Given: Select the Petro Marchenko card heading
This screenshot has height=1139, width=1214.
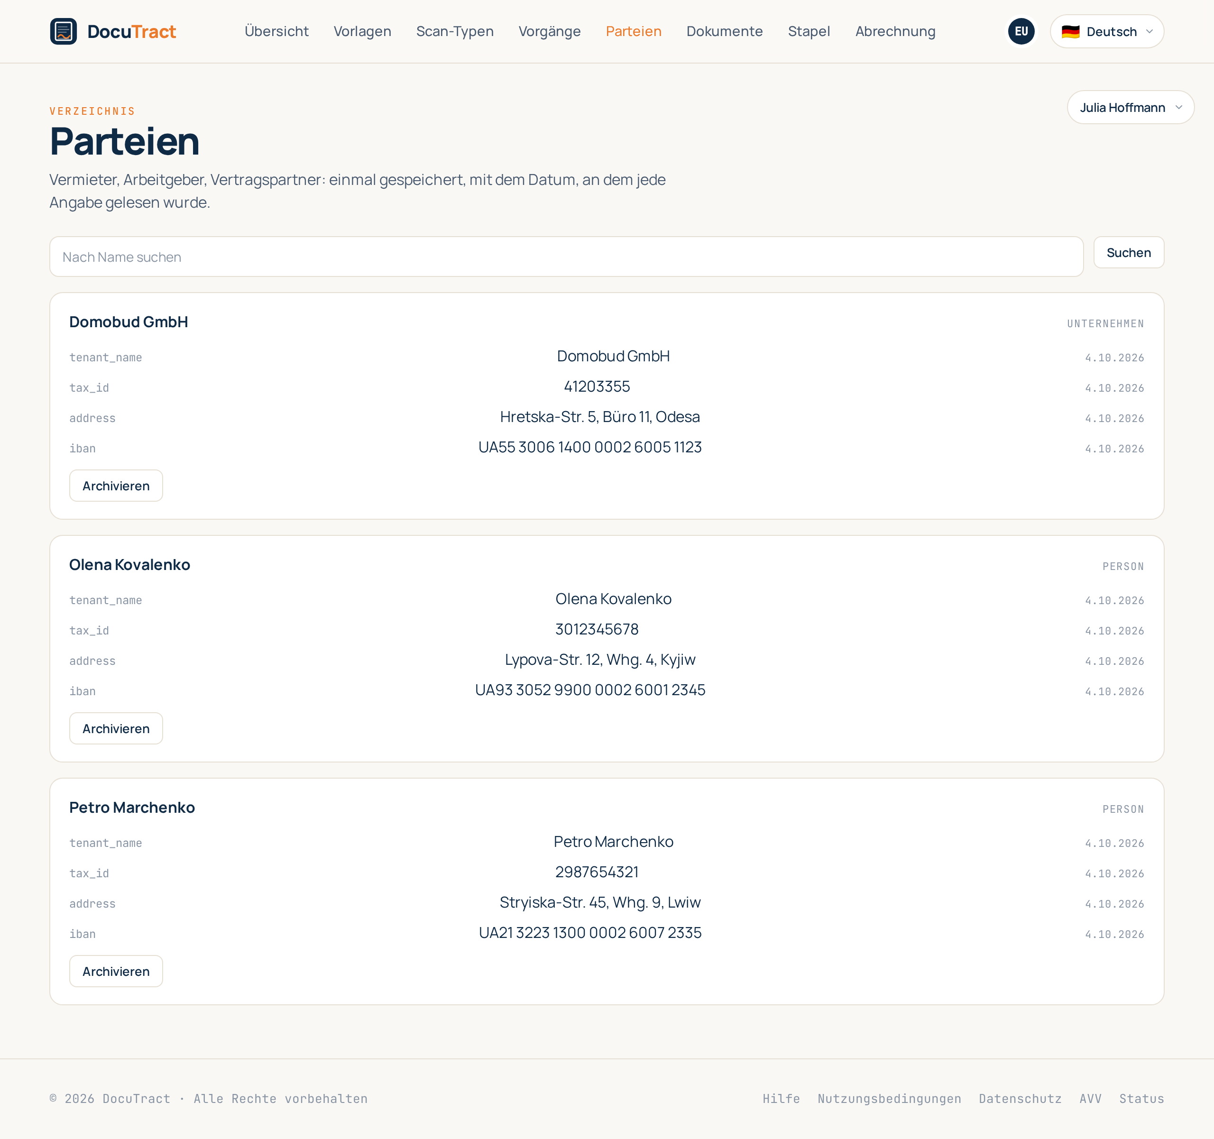Looking at the screenshot, I should coord(132,808).
